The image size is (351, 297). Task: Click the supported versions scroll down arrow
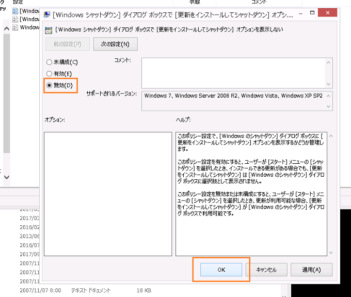(x=328, y=106)
